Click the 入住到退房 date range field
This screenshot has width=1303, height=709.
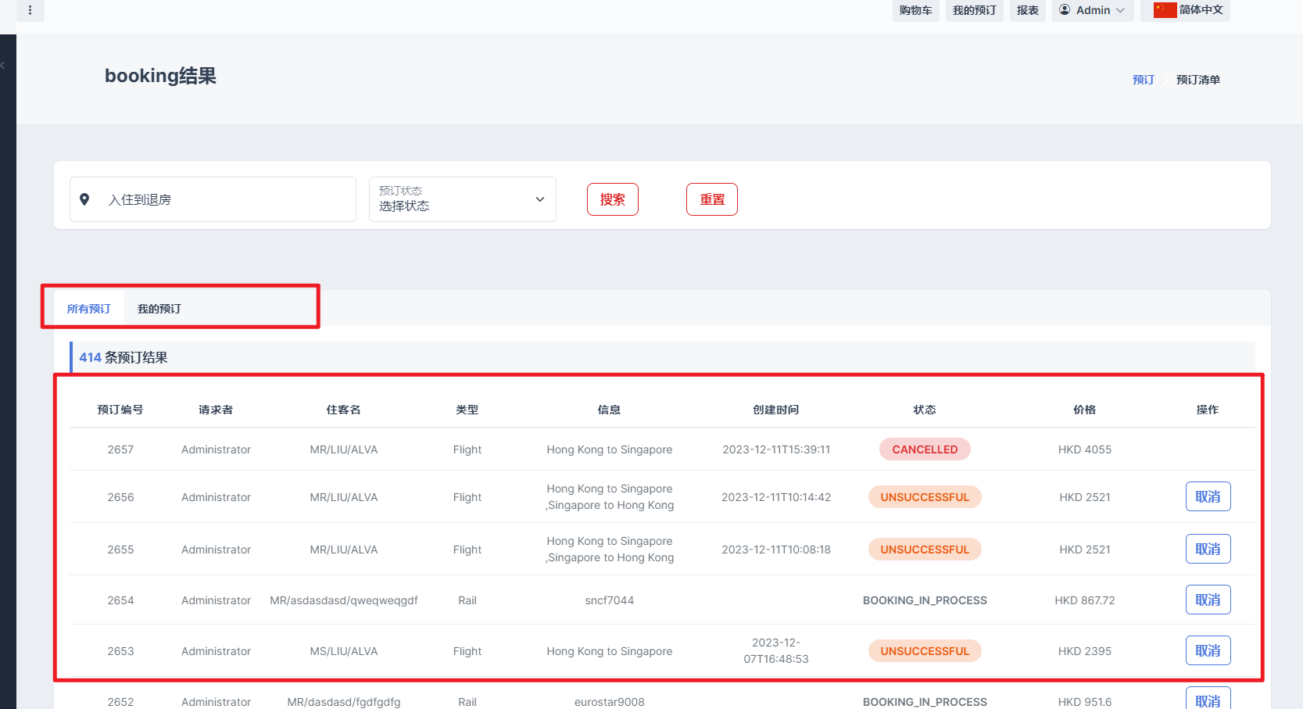227,199
